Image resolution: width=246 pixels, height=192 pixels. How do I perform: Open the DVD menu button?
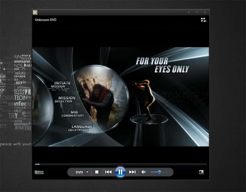[x=79, y=172]
